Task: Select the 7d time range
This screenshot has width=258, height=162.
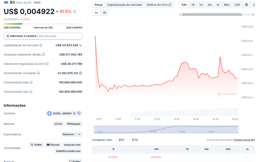Action: click(x=193, y=5)
